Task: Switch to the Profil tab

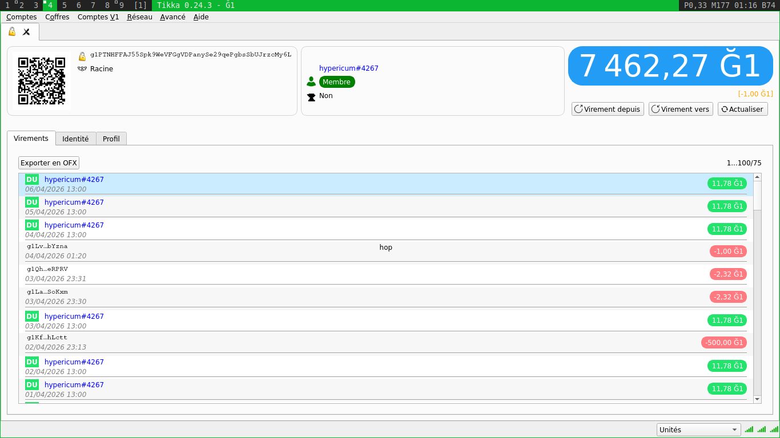Action: coord(111,139)
